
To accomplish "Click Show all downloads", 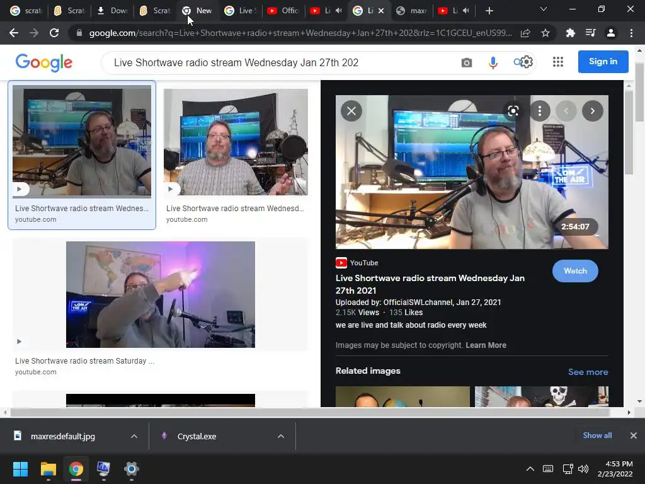I will pyautogui.click(x=597, y=435).
